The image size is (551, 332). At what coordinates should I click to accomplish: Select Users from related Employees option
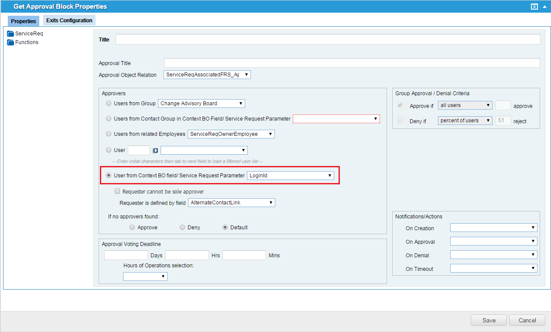pos(109,134)
